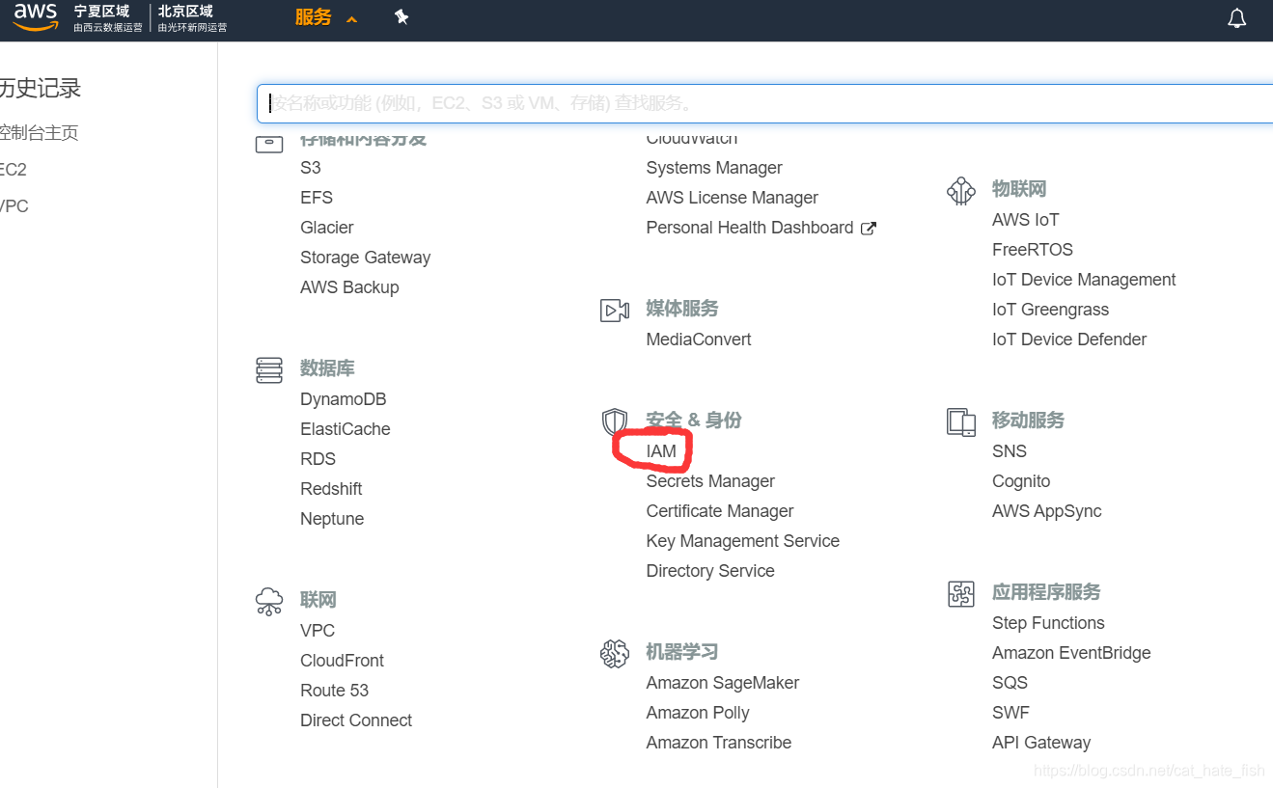
Task: Open VPC from history sidebar
Action: pyautogui.click(x=14, y=206)
